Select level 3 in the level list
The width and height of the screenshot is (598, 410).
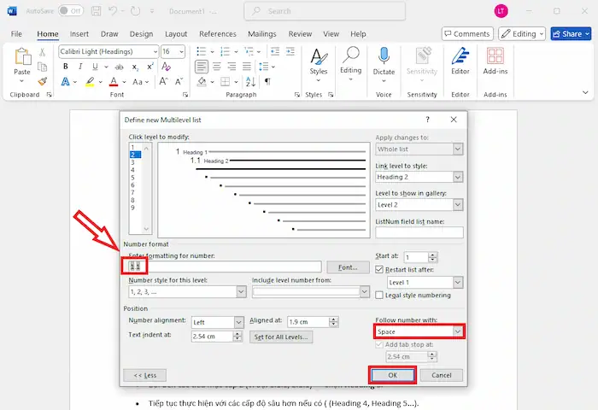[x=132, y=162]
